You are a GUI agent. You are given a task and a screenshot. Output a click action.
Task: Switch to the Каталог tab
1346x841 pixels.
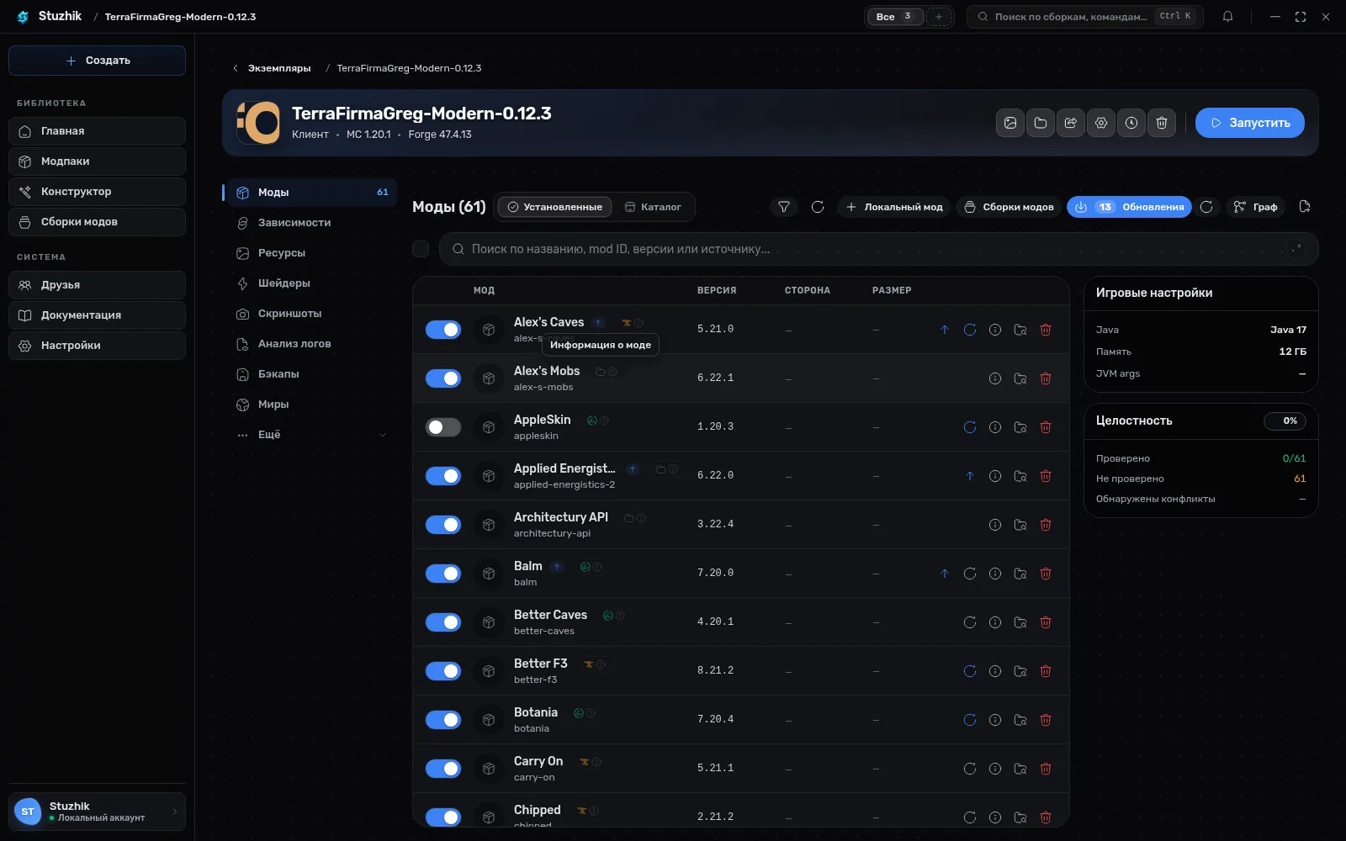click(653, 207)
